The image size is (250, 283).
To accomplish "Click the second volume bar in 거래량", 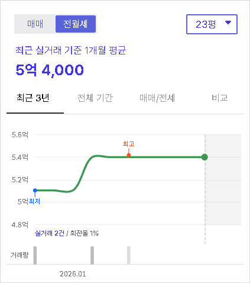I will click(92, 255).
